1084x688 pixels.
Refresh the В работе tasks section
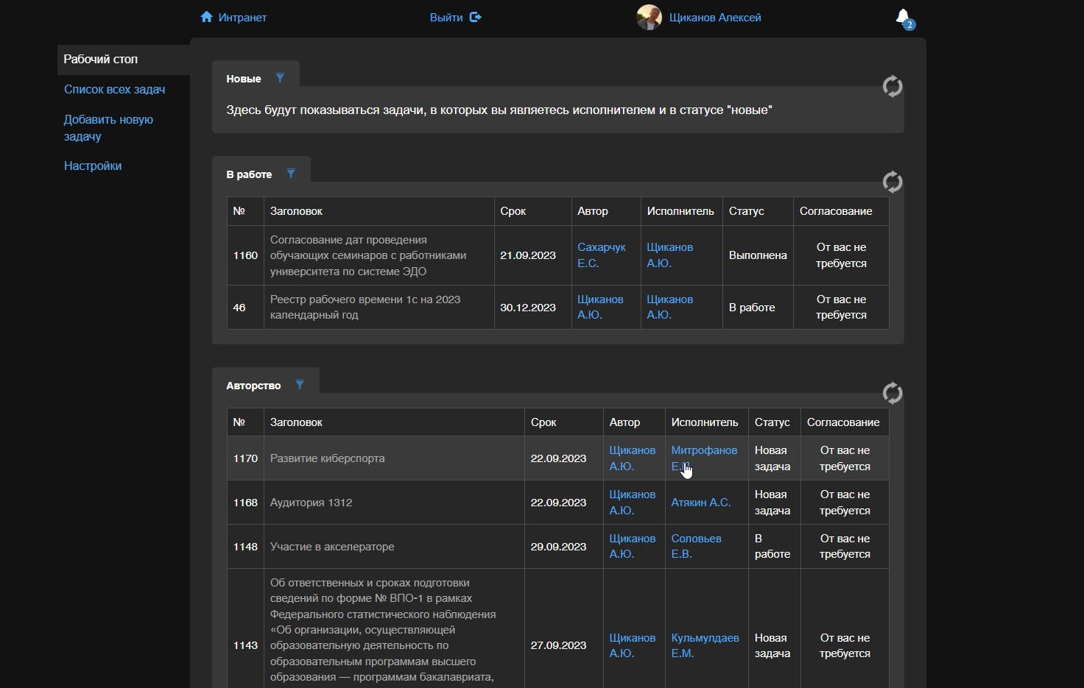pyautogui.click(x=893, y=182)
